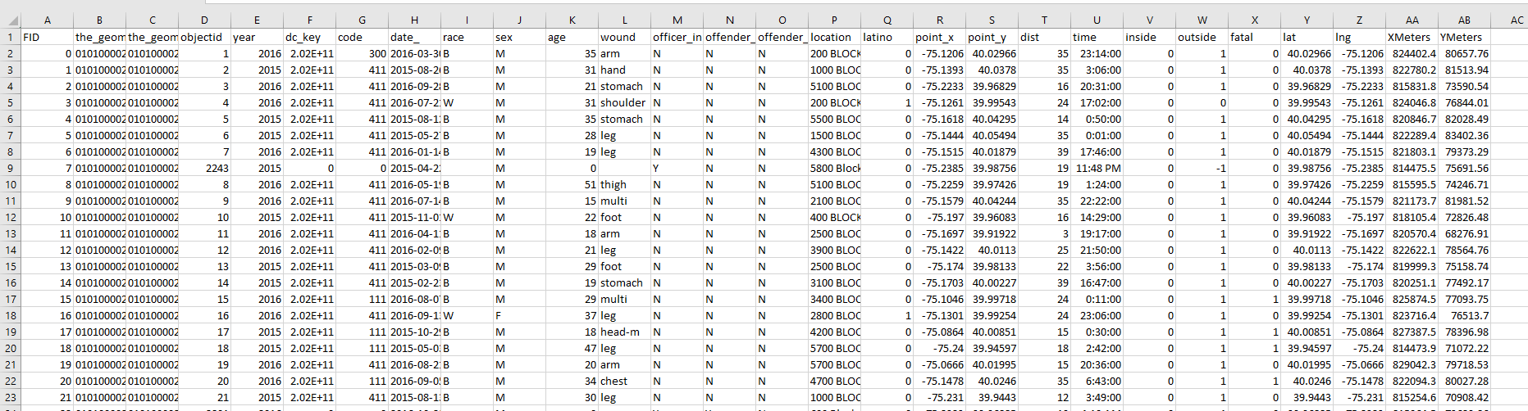Click the location header cell
This screenshot has width=1528, height=411.
click(x=834, y=37)
